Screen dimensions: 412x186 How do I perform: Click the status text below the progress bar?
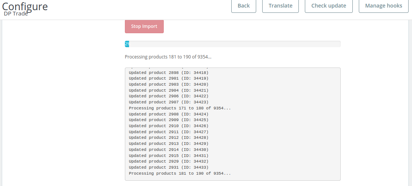(168, 57)
